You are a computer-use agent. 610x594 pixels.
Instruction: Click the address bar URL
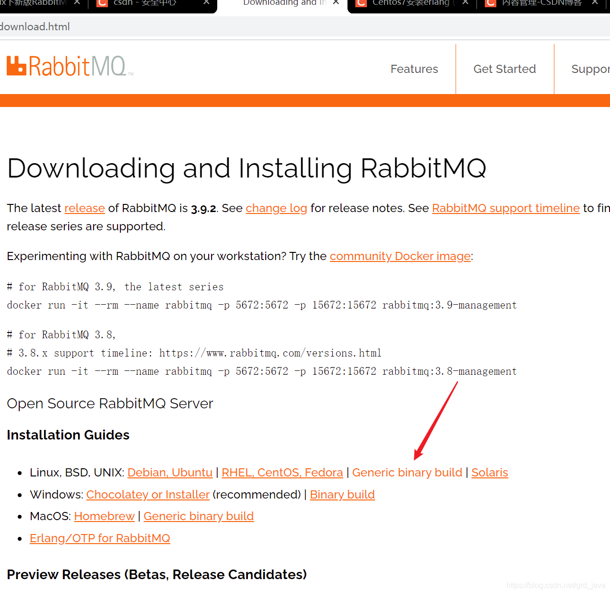point(35,27)
